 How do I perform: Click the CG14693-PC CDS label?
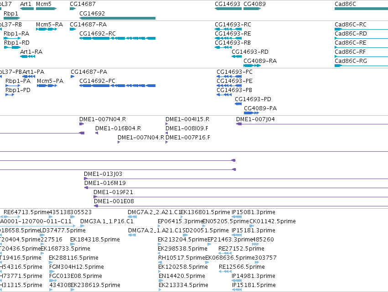[234, 72]
